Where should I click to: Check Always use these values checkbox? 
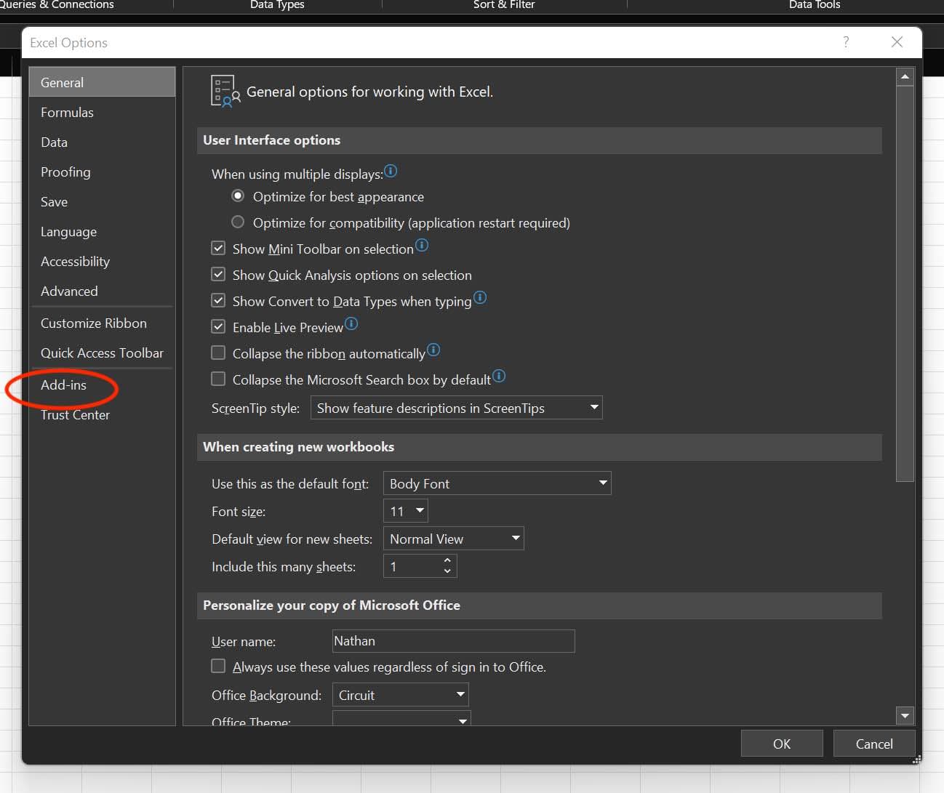(218, 667)
